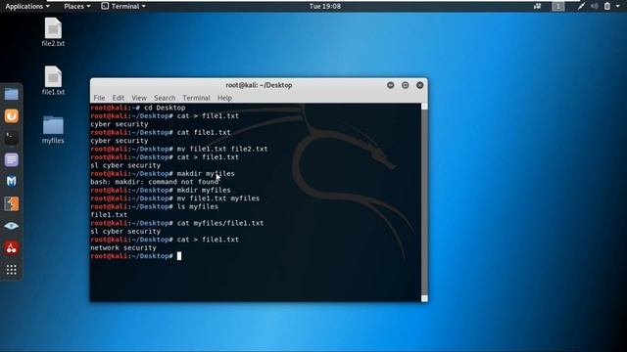
Task: Open the Terminal icon in the dock
Action: point(11,138)
